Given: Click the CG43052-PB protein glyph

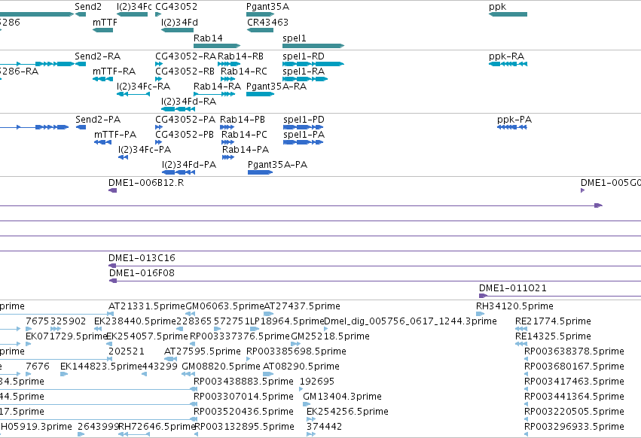Looking at the screenshot, I should pyautogui.click(x=159, y=142).
